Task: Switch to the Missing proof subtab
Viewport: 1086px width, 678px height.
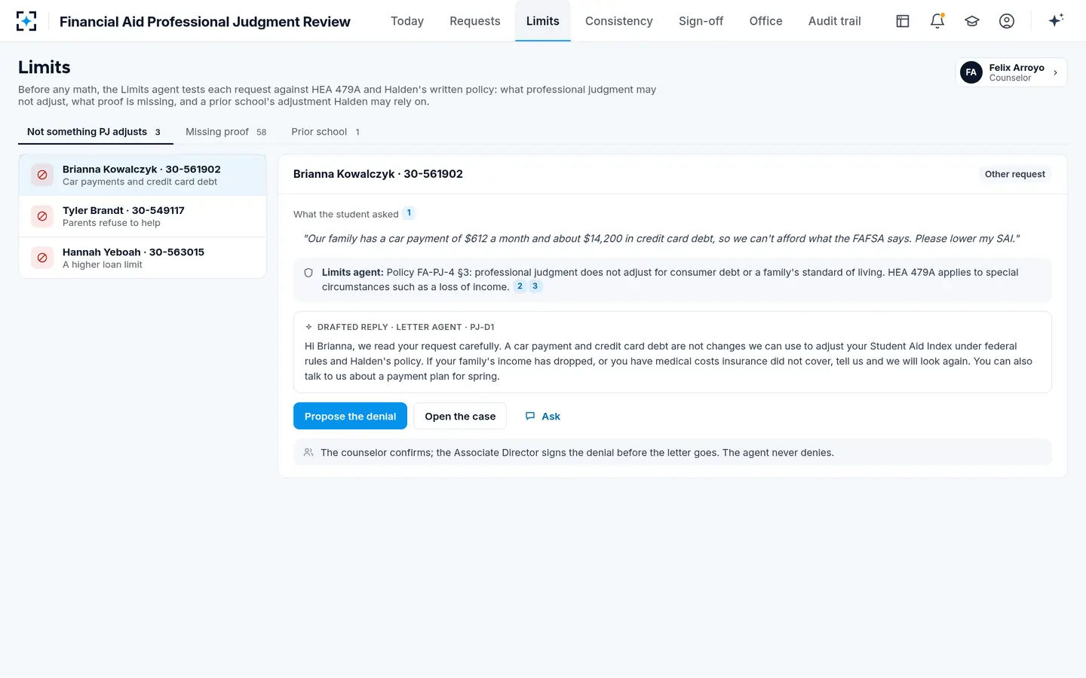Action: (226, 132)
